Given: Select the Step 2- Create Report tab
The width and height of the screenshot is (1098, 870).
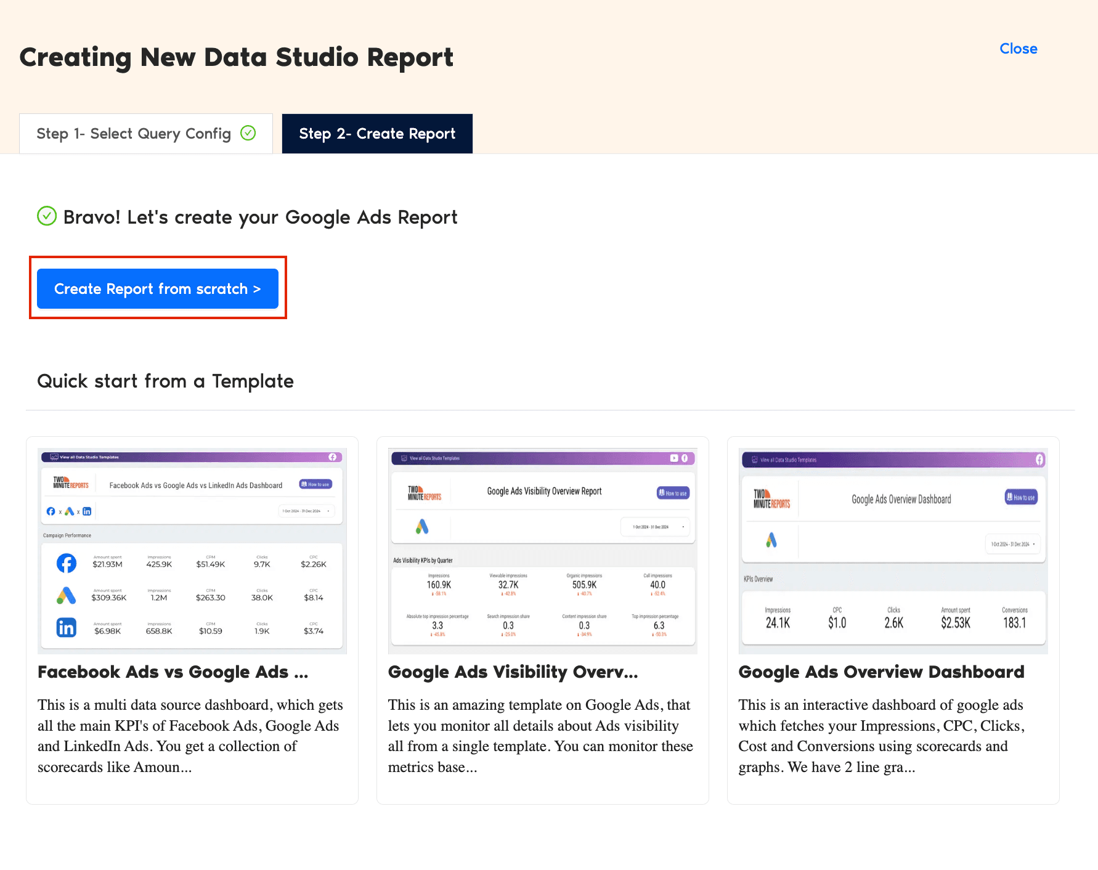Looking at the screenshot, I should point(377,133).
